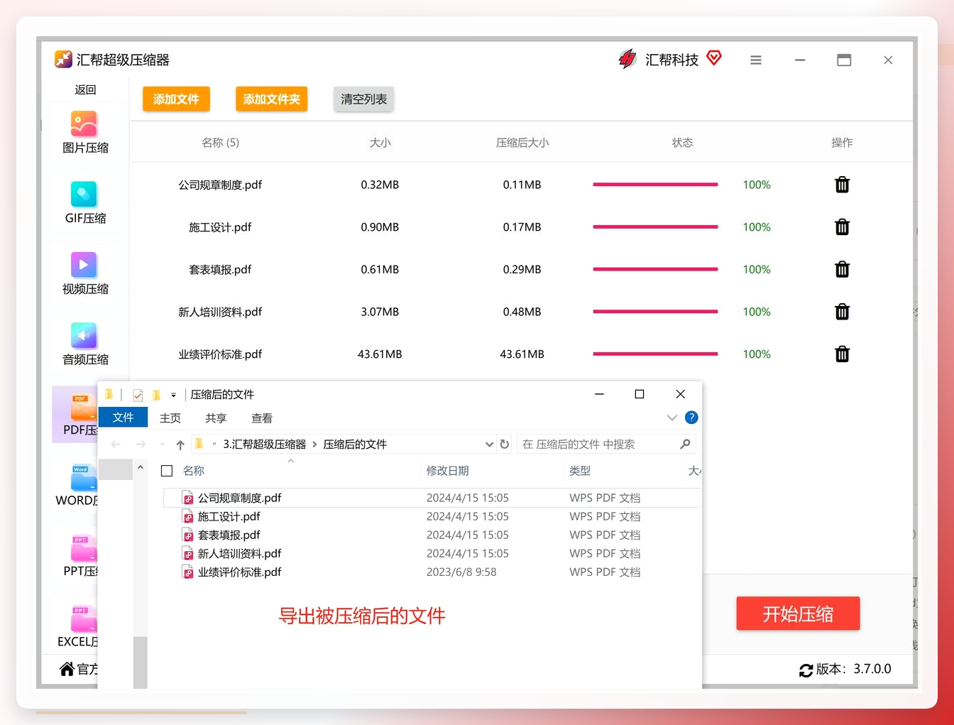This screenshot has height=725, width=954.
Task: Click the 清空列表 button
Action: pyautogui.click(x=363, y=99)
